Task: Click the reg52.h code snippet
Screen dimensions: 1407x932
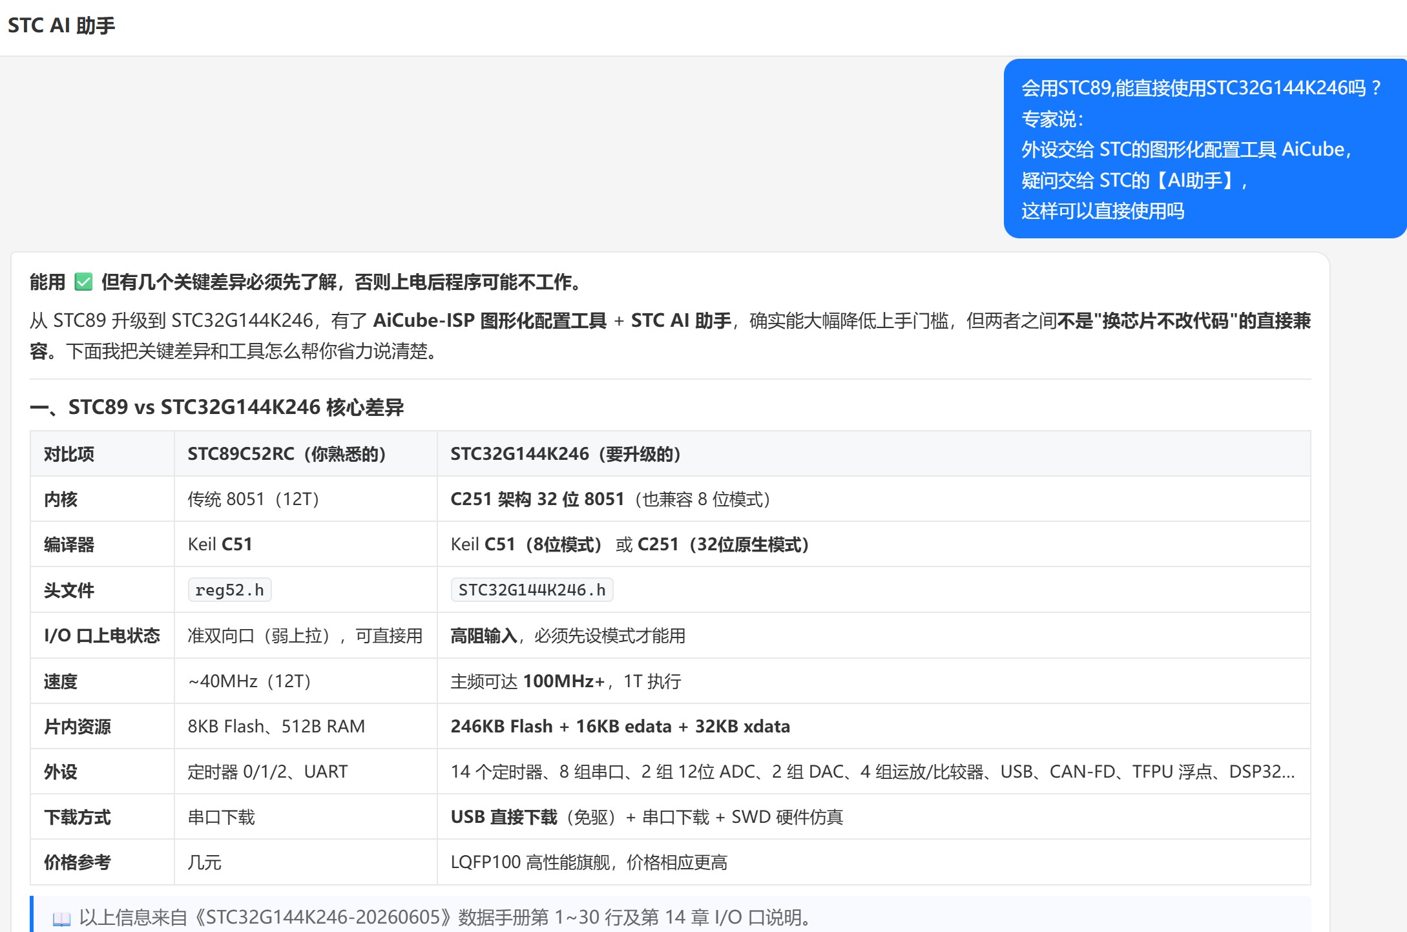Action: pos(230,590)
